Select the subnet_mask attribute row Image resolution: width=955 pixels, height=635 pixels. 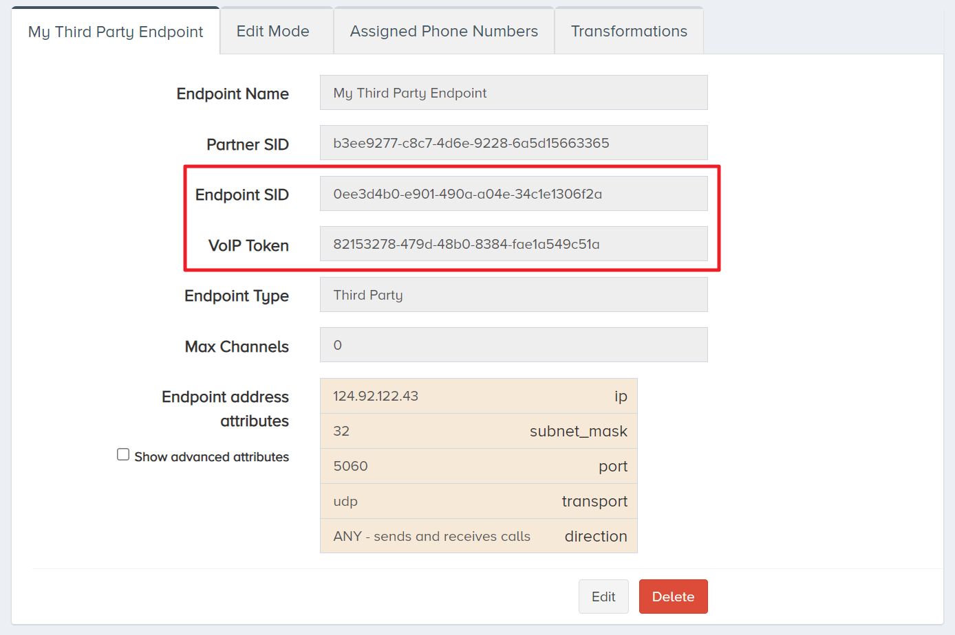[x=479, y=431]
